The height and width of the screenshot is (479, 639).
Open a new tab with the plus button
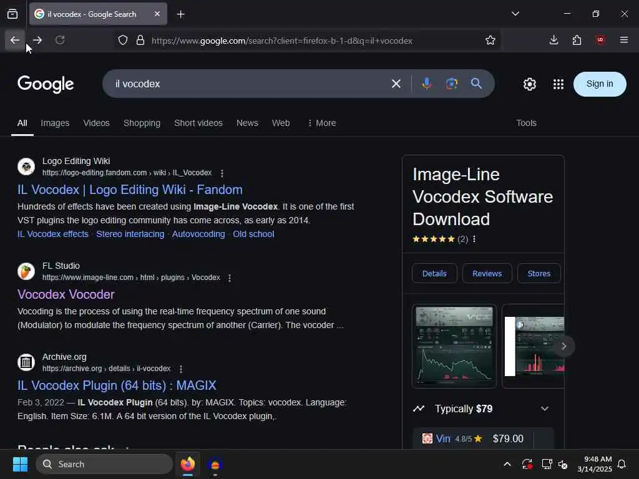click(180, 14)
